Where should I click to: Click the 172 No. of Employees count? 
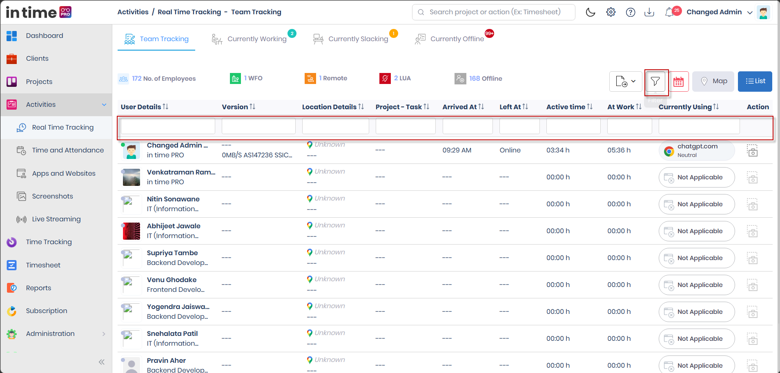[157, 79]
